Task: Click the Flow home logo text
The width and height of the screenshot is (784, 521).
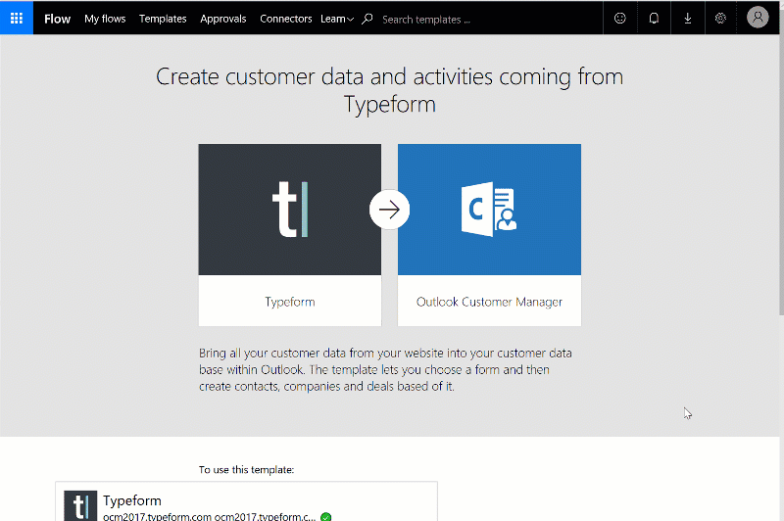Action: click(x=57, y=19)
